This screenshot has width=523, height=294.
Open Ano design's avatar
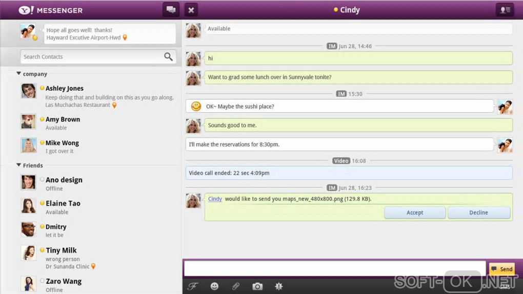coord(28,182)
